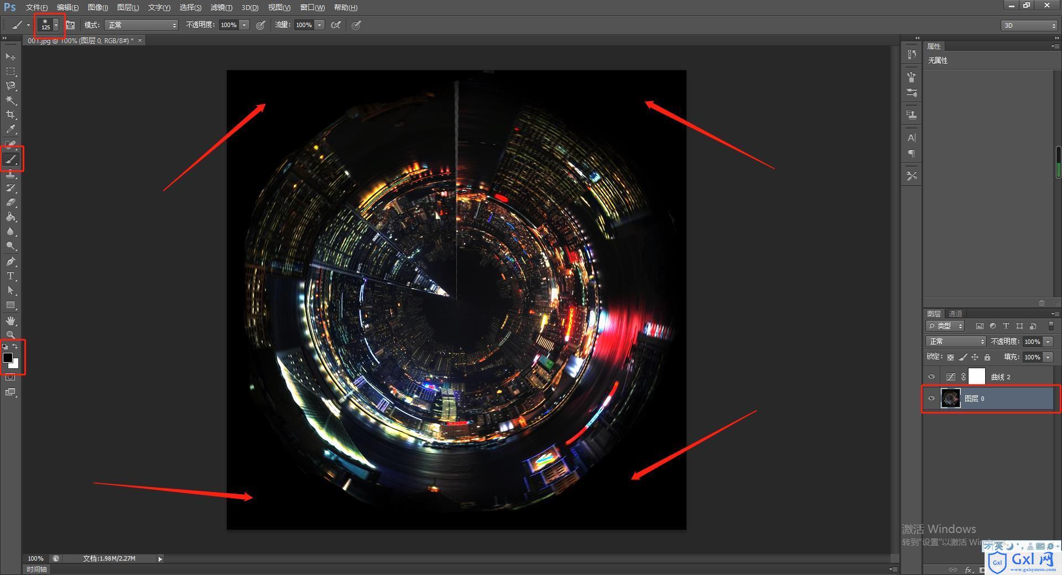
Task: Open the brush 模式 blend mode dropdown
Action: pos(142,25)
